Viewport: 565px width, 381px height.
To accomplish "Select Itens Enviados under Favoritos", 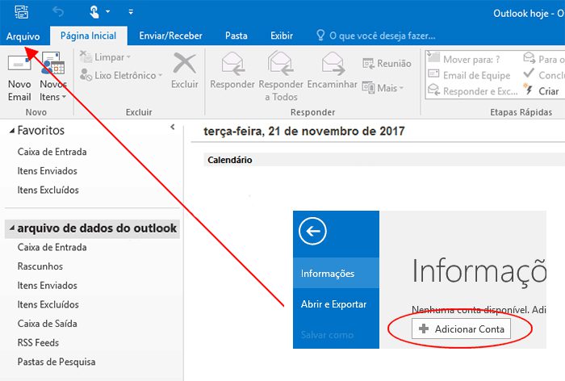I will (47, 171).
